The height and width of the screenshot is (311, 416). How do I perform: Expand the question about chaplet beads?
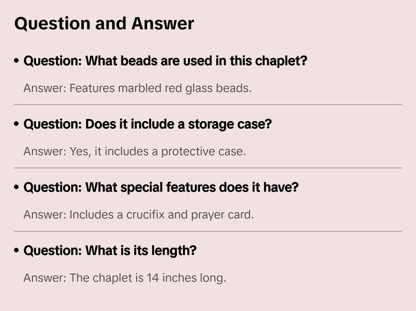[165, 61]
